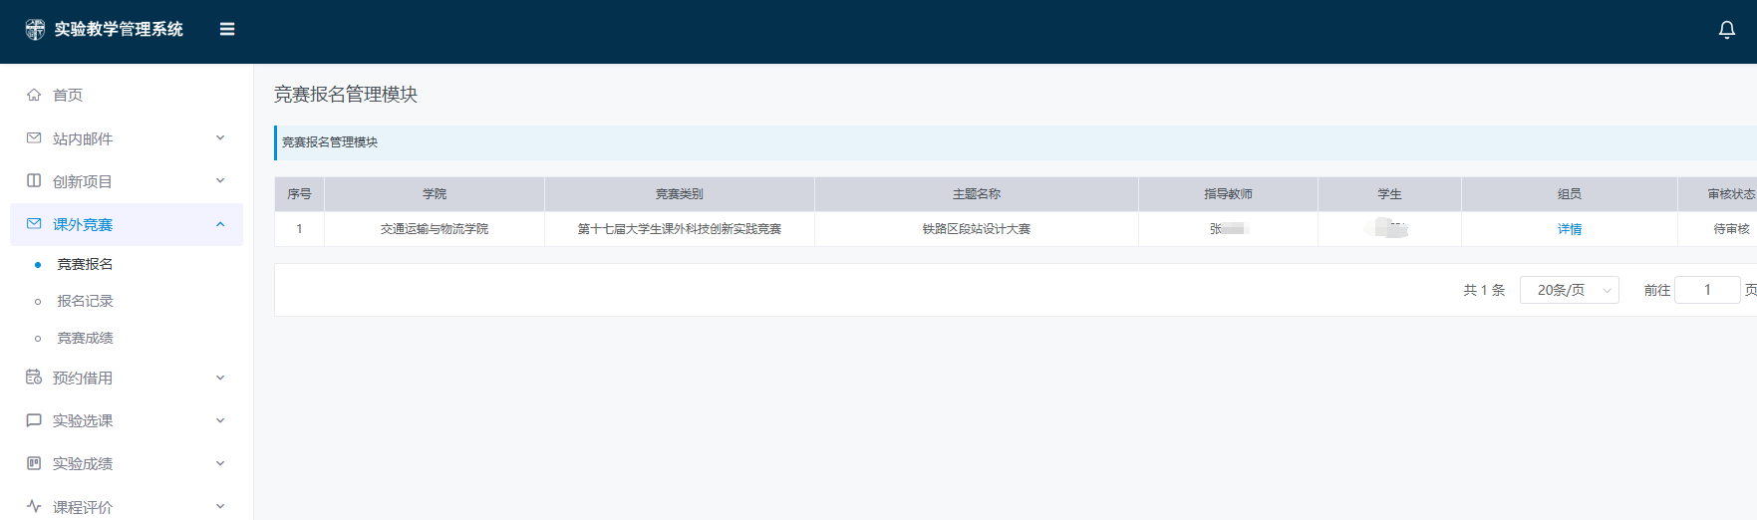Click the 主题名称 column header
This screenshot has width=1757, height=520.
click(x=976, y=194)
